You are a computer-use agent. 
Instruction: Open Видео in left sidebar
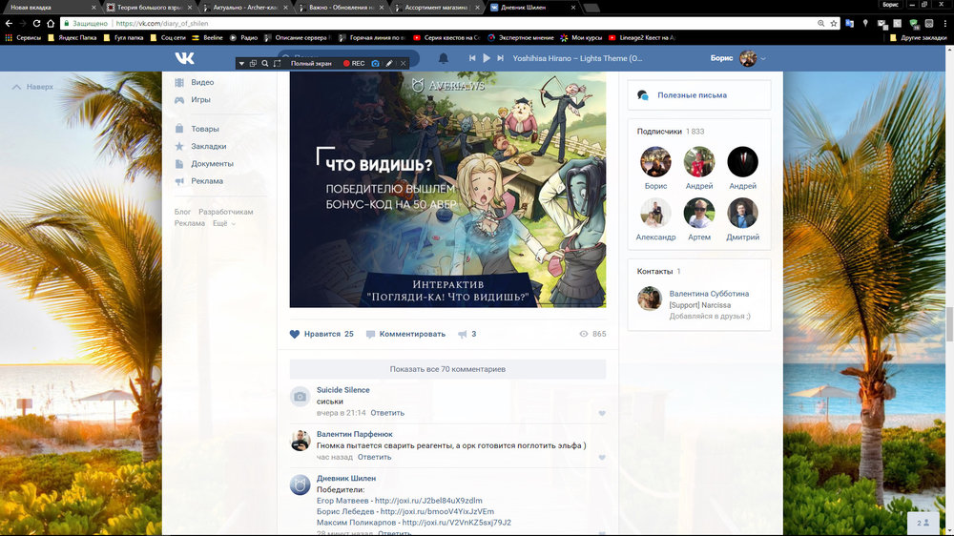[x=202, y=82]
